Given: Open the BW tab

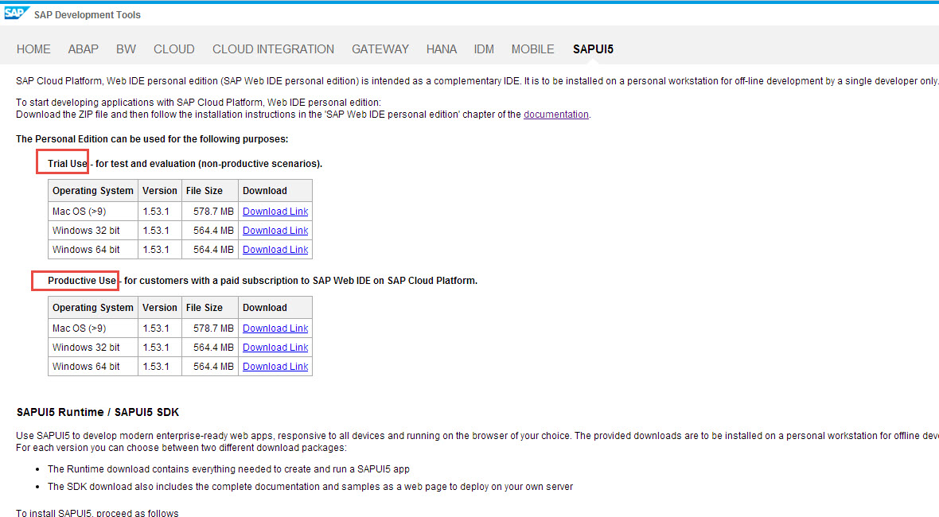Looking at the screenshot, I should 126,49.
